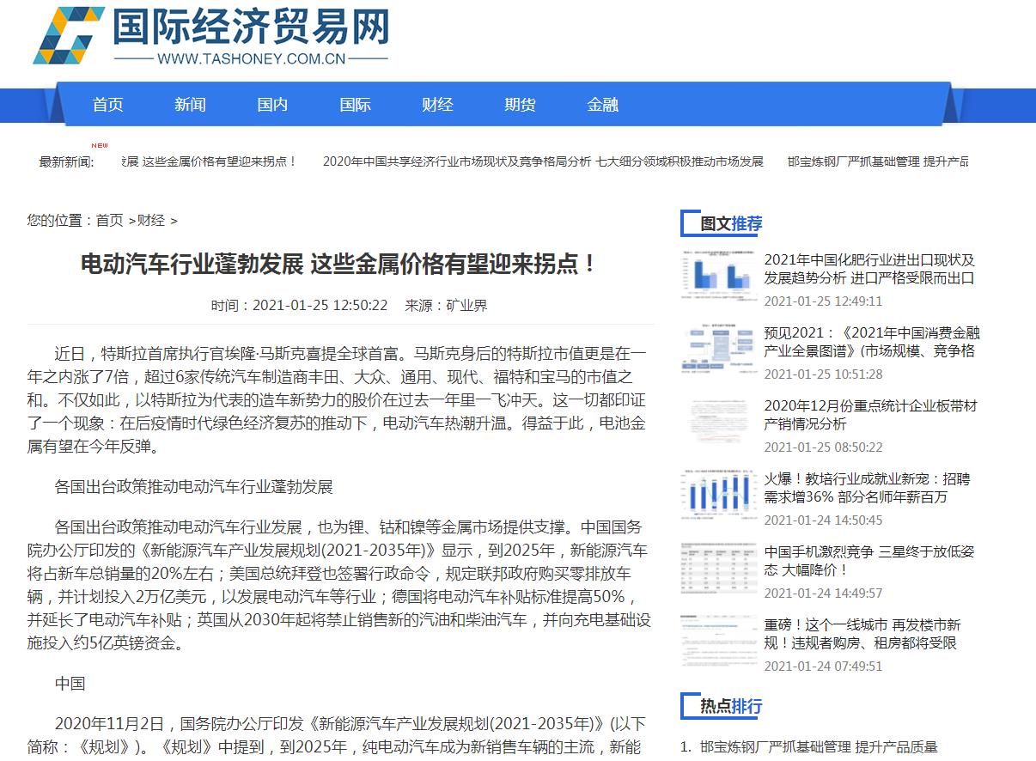Screen dimensions: 1036x761
Task: Open article 2020年12月份重点统计企业板带材产销情况
Action: pos(870,415)
